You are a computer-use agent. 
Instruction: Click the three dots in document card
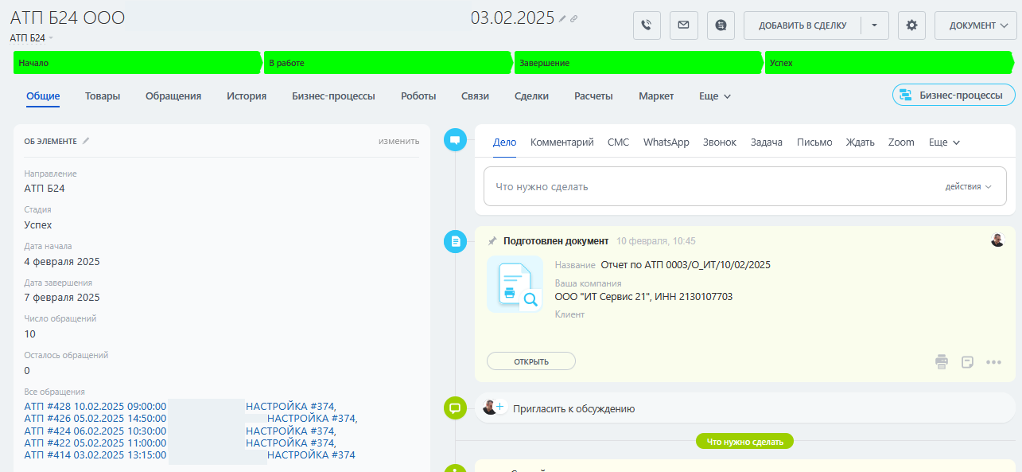(993, 362)
